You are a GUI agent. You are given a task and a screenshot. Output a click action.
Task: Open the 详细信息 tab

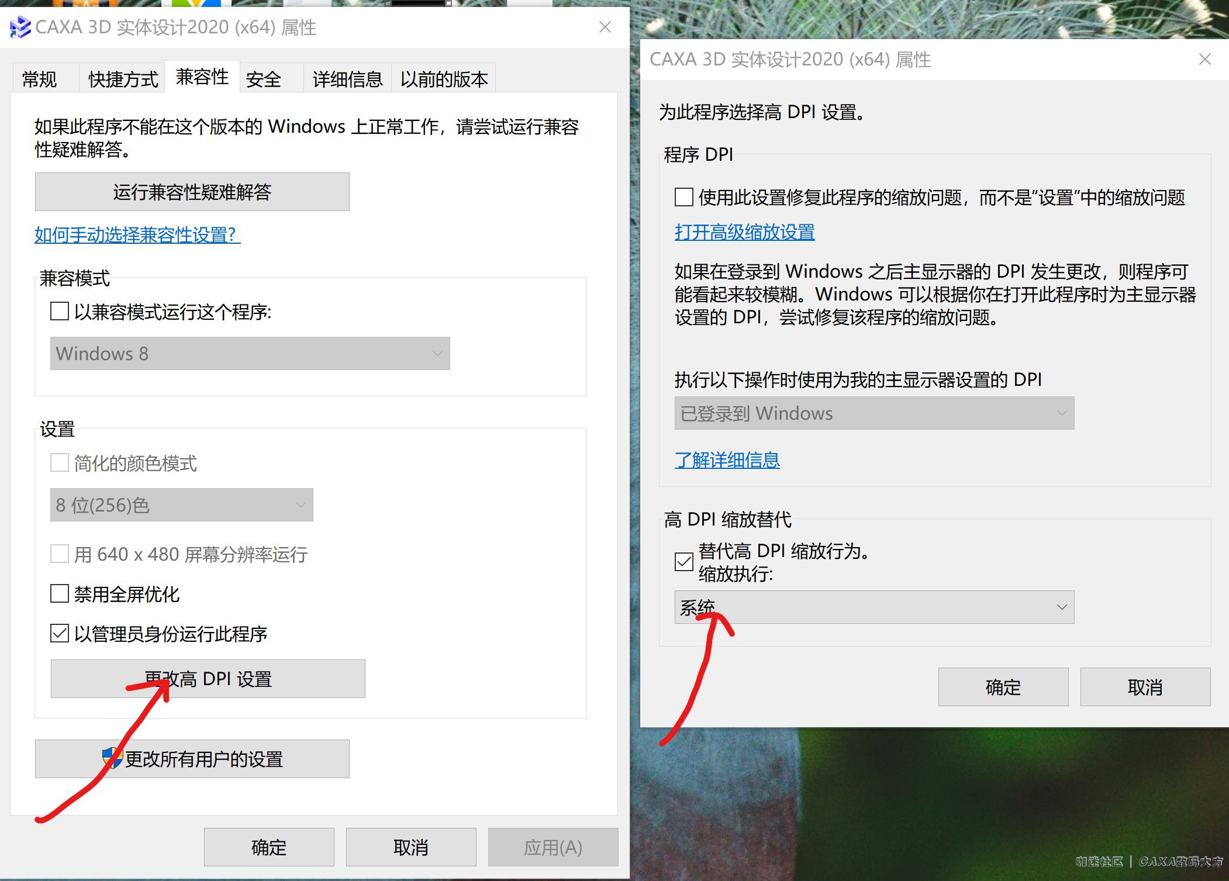[x=347, y=79]
